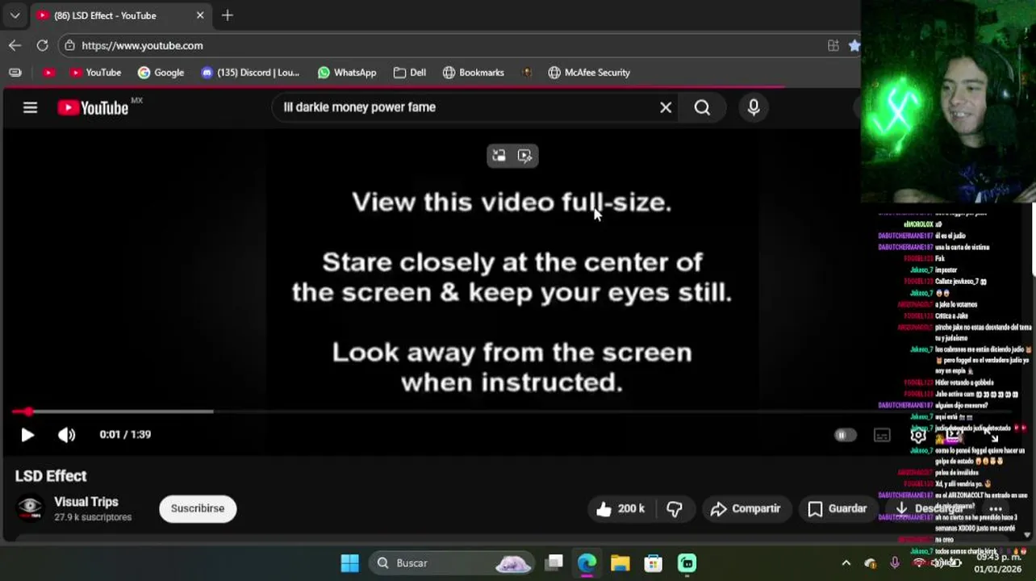Like the video with 200 k thumbs-up

(x=620, y=508)
